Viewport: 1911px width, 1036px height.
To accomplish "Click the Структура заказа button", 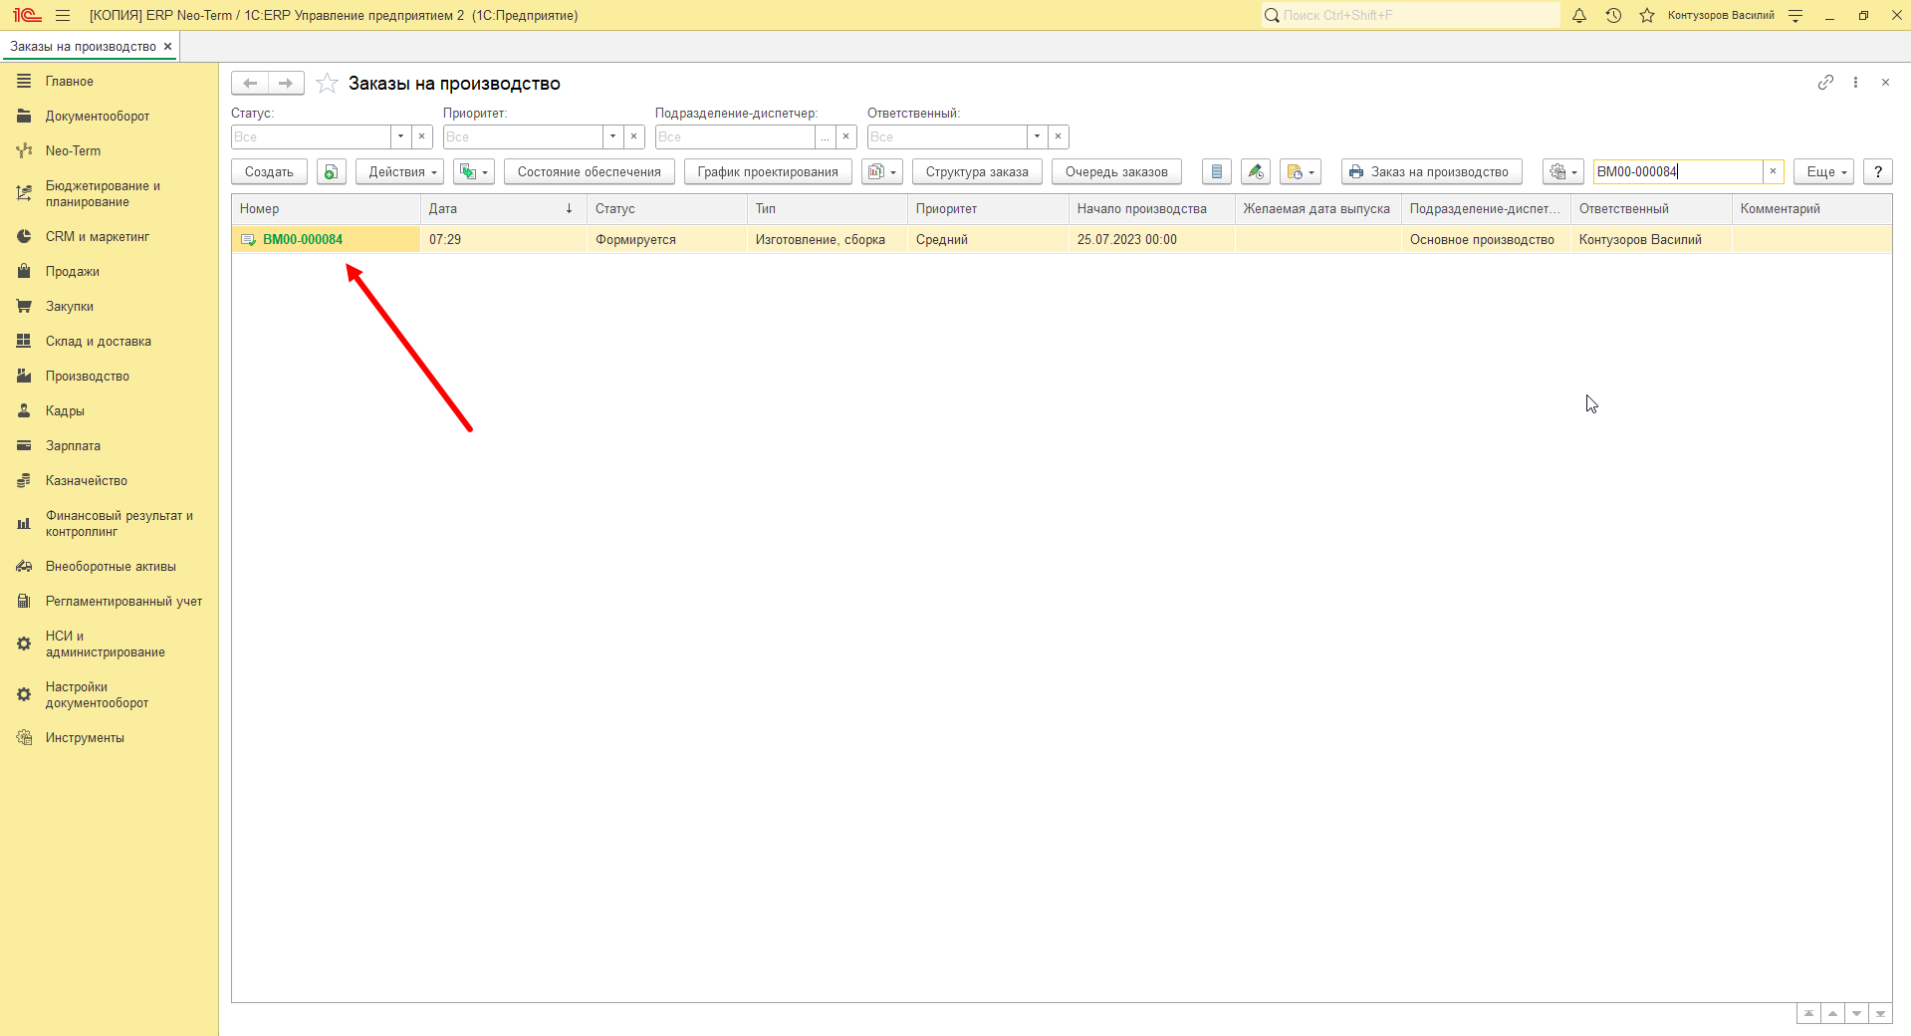I will (977, 171).
